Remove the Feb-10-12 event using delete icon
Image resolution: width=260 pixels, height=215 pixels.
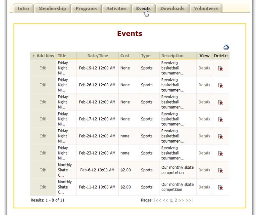tap(220, 102)
